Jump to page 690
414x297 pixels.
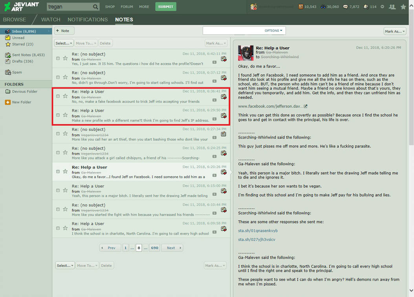coord(154,248)
